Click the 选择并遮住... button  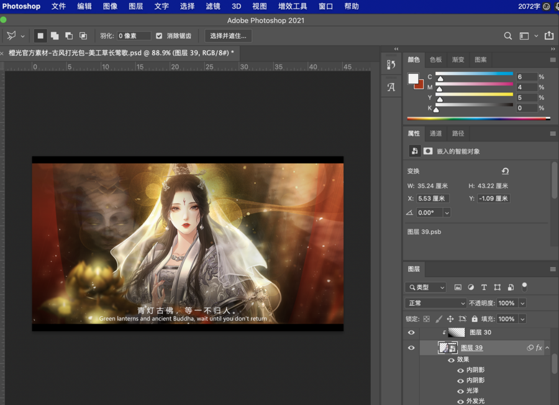tap(228, 36)
